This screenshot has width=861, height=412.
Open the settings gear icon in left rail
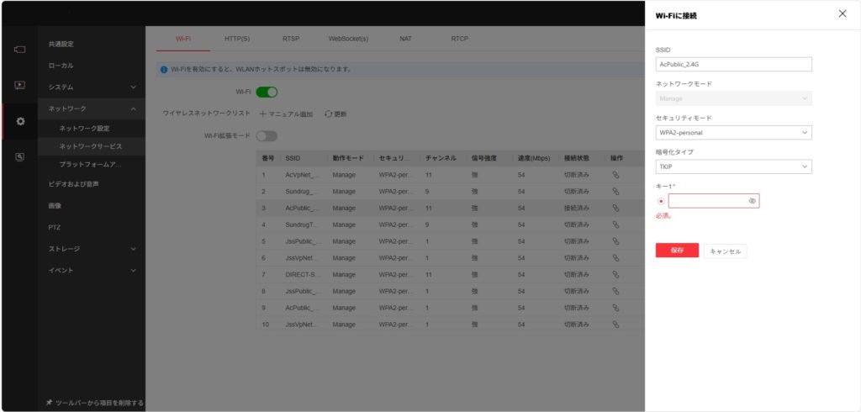tap(20, 121)
